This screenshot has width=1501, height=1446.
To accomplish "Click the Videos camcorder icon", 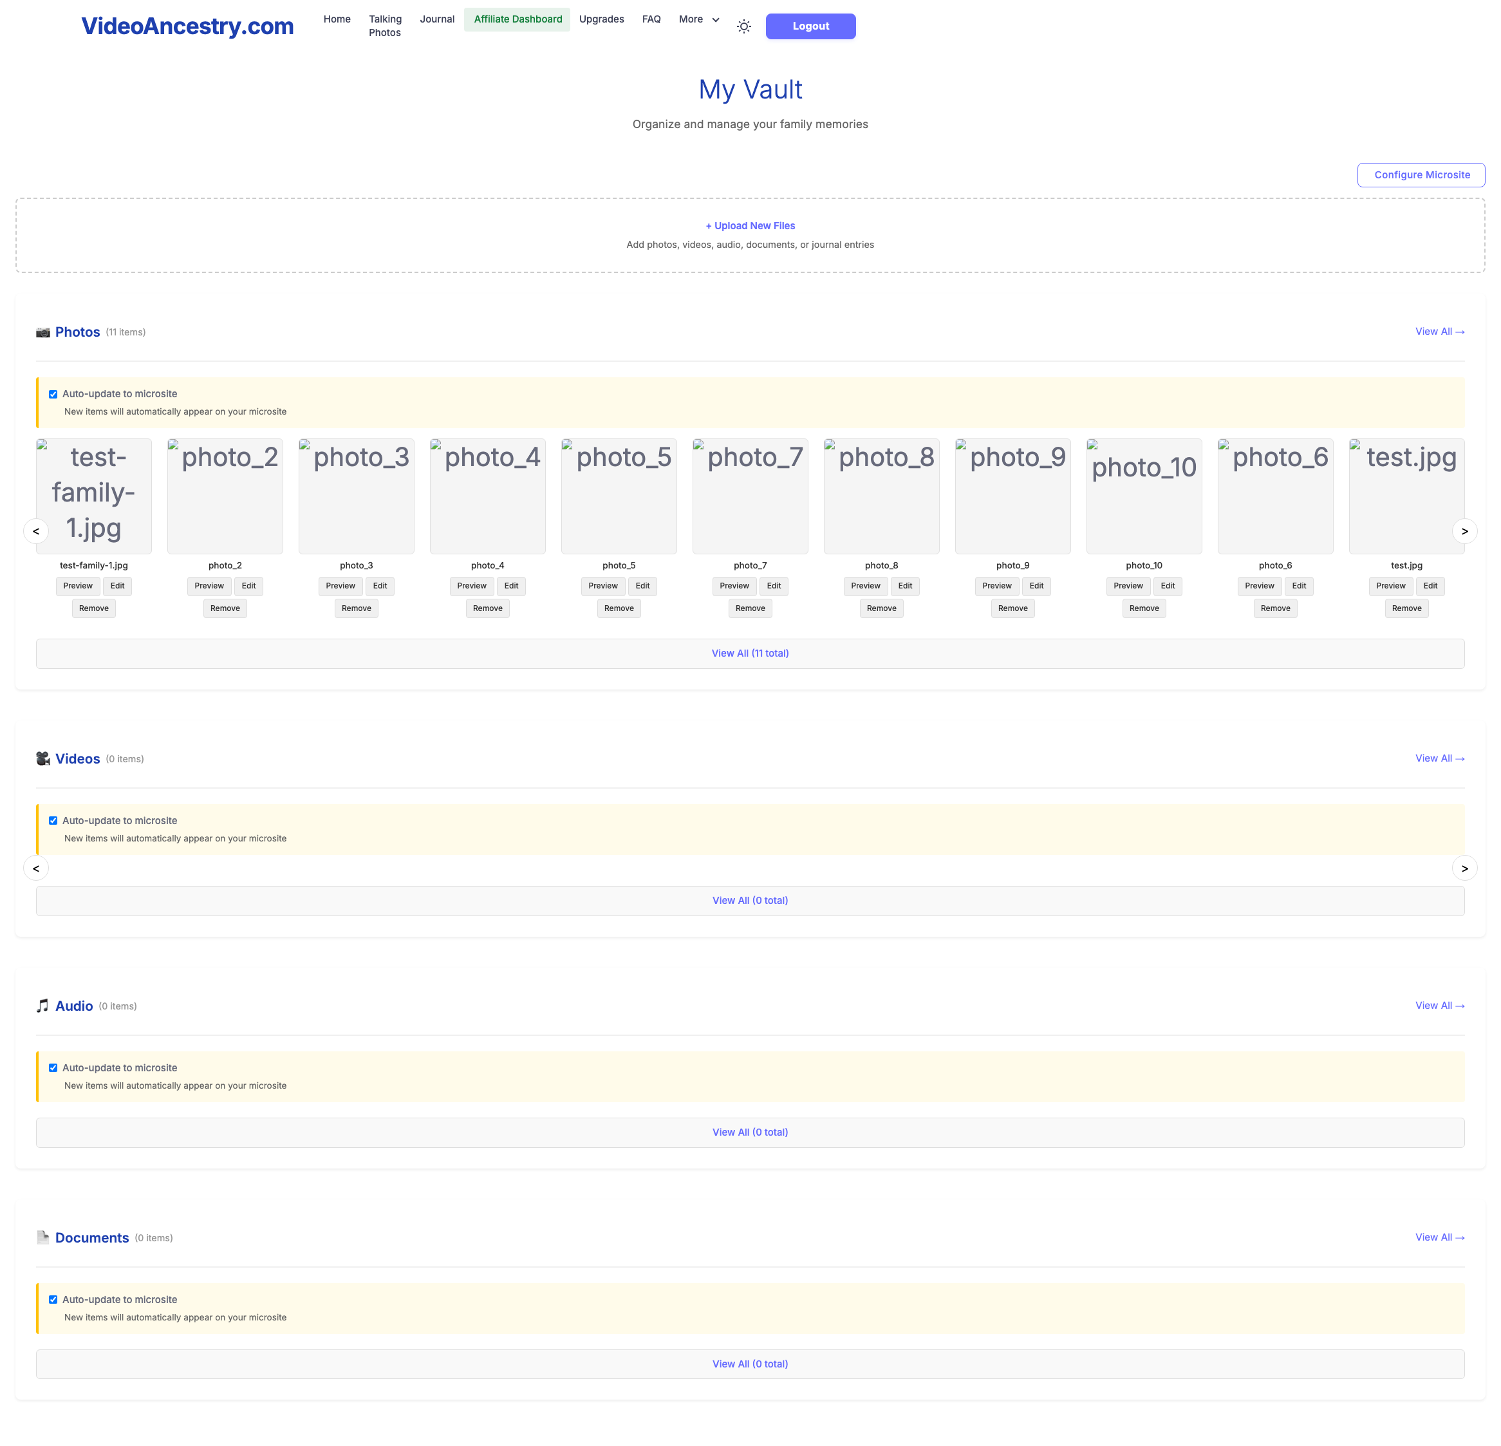I will click(x=43, y=758).
